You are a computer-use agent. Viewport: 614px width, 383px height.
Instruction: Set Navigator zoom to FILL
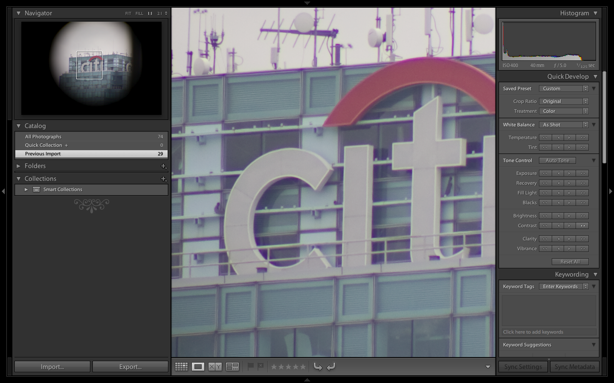click(139, 14)
